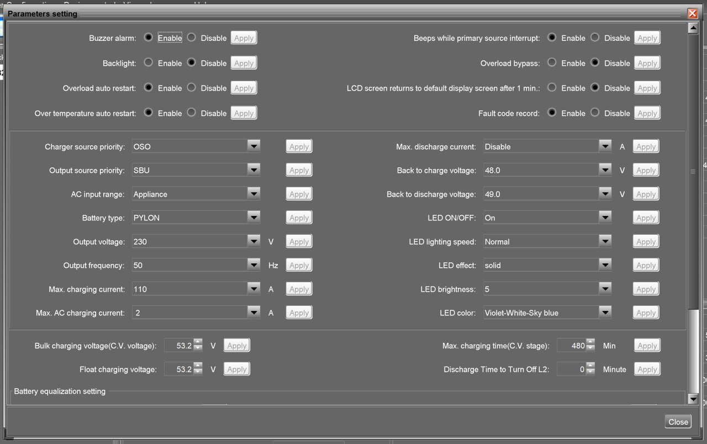Screen dimensions: 707x444
Task: Increase Max. charging time with up arrow
Action: (x=590, y=342)
